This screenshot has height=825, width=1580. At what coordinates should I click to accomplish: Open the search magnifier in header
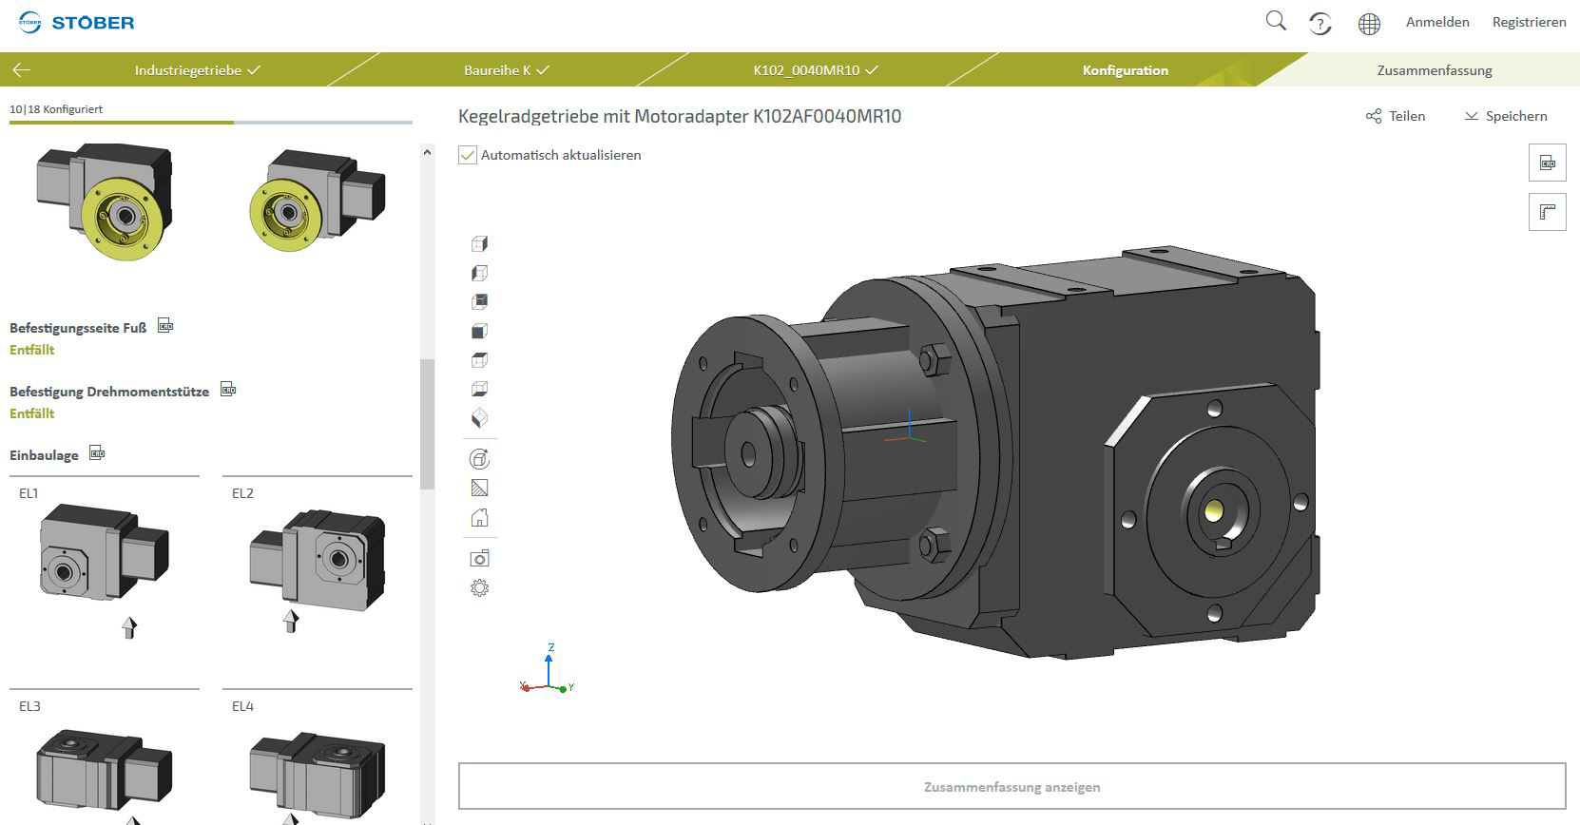[1276, 22]
